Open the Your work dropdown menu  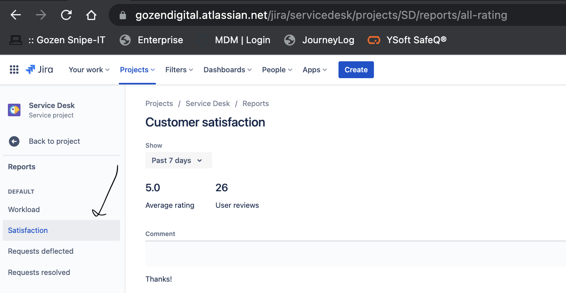[x=89, y=70]
